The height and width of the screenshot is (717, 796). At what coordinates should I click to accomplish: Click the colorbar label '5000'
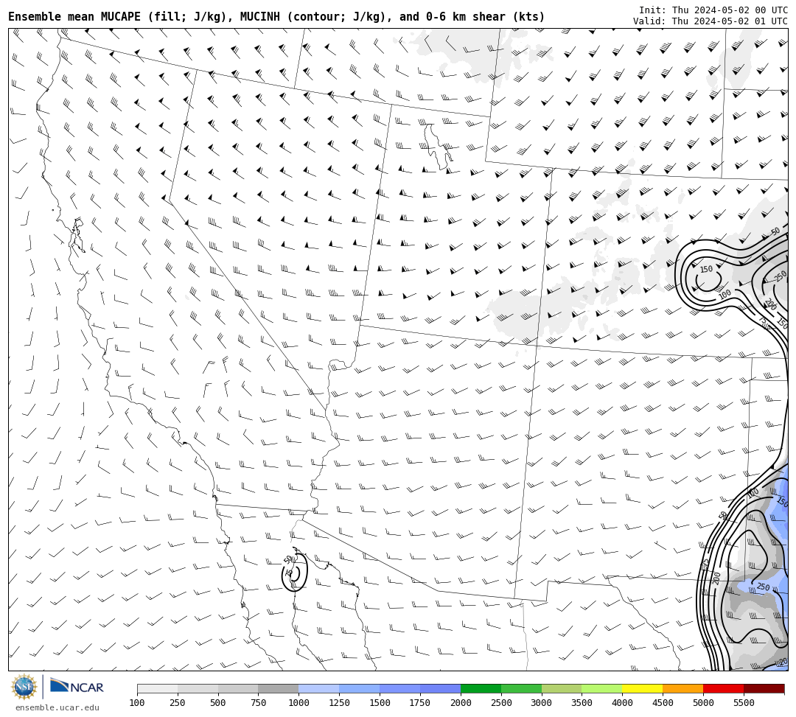[704, 703]
